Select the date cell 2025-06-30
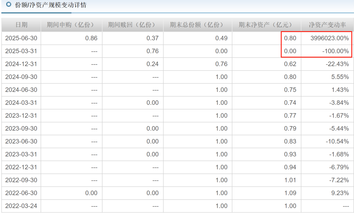Viewport: 354px width, 214px height. pyautogui.click(x=21, y=38)
